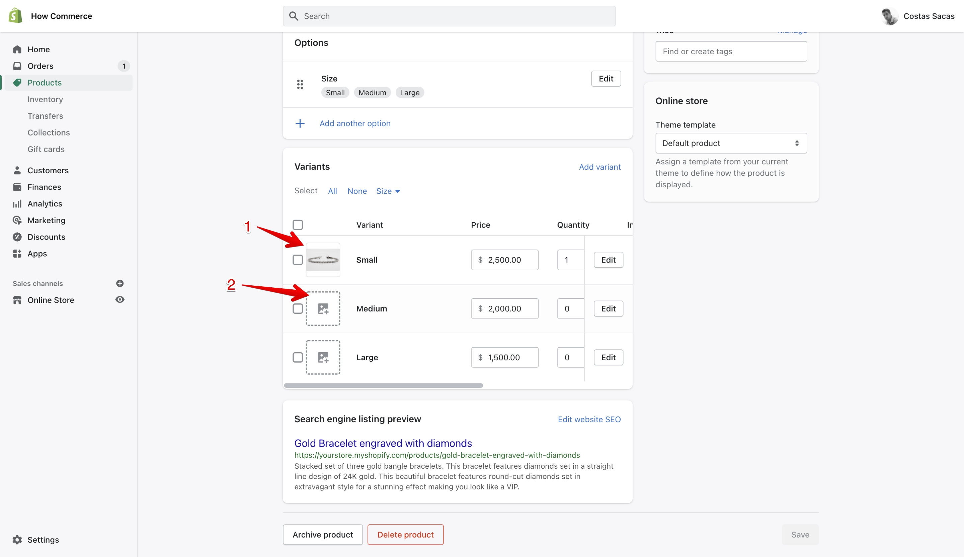Viewport: 964px width, 557px height.
Task: Click Archive product button
Action: tap(322, 535)
